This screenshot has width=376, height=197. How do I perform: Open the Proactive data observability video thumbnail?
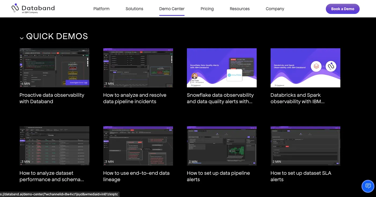pyautogui.click(x=54, y=68)
